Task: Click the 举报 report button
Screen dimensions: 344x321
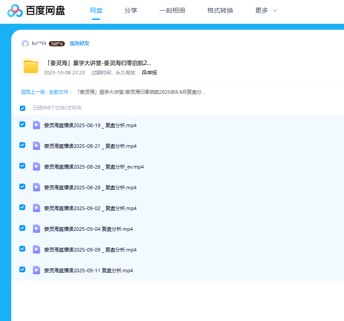Action: point(150,73)
